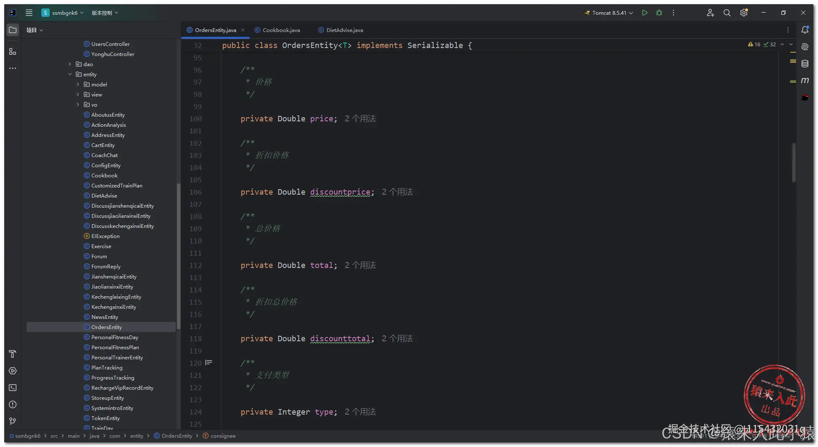The height and width of the screenshot is (447, 818).
Task: Open the Structure tool window
Action: click(x=13, y=51)
